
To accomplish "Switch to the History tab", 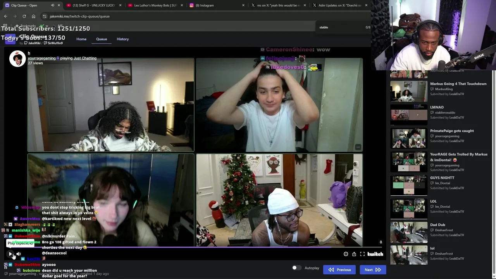I will coord(123,39).
